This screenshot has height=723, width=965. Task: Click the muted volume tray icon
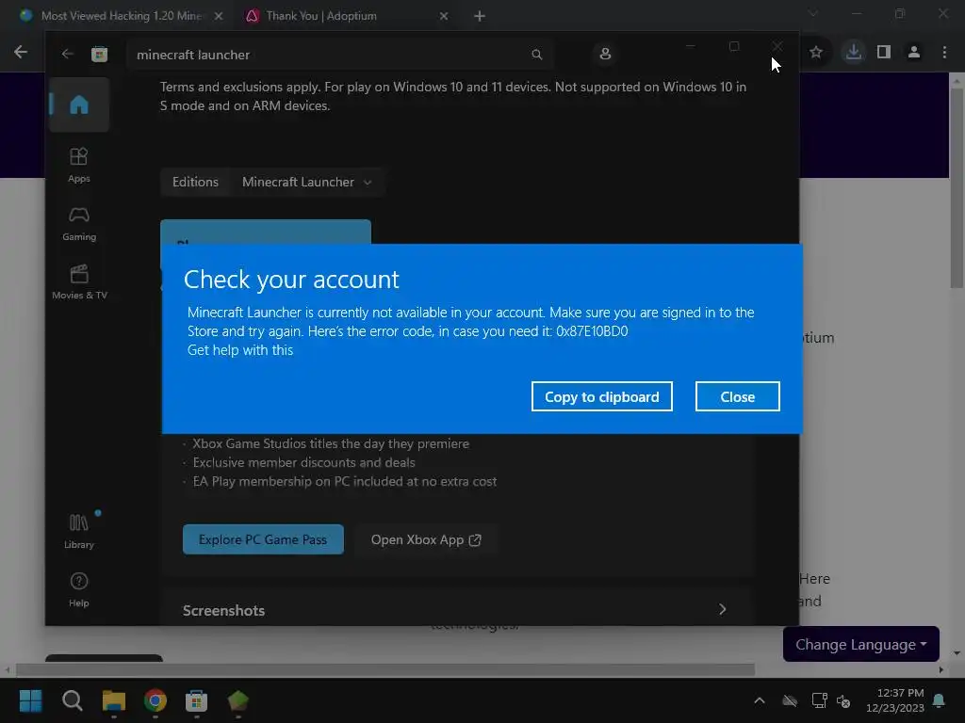[x=843, y=700]
